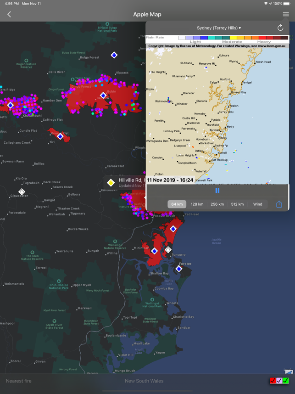Viewport: 295px width, 394px height.
Task: Select white fire marker near Tuncurry
Action: pyautogui.click(x=168, y=249)
